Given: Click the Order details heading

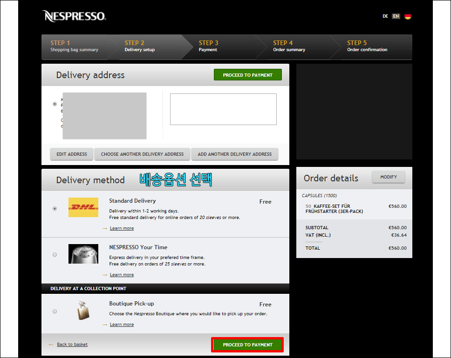Looking at the screenshot, I should 331,178.
